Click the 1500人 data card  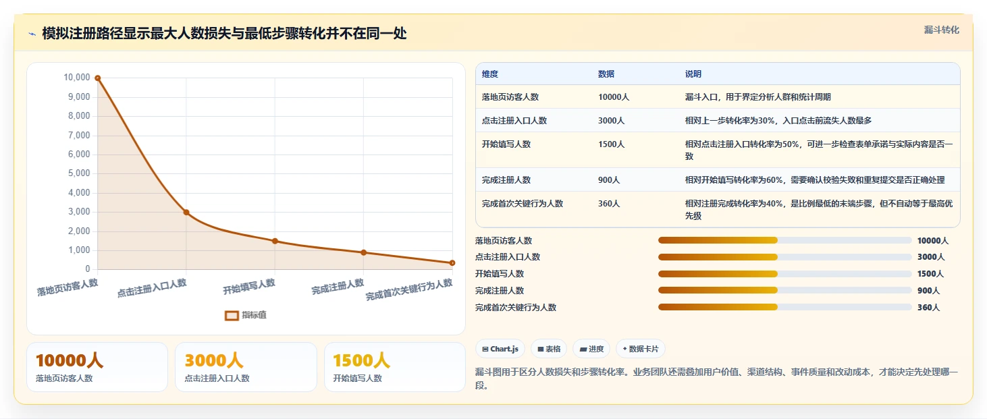coord(395,367)
